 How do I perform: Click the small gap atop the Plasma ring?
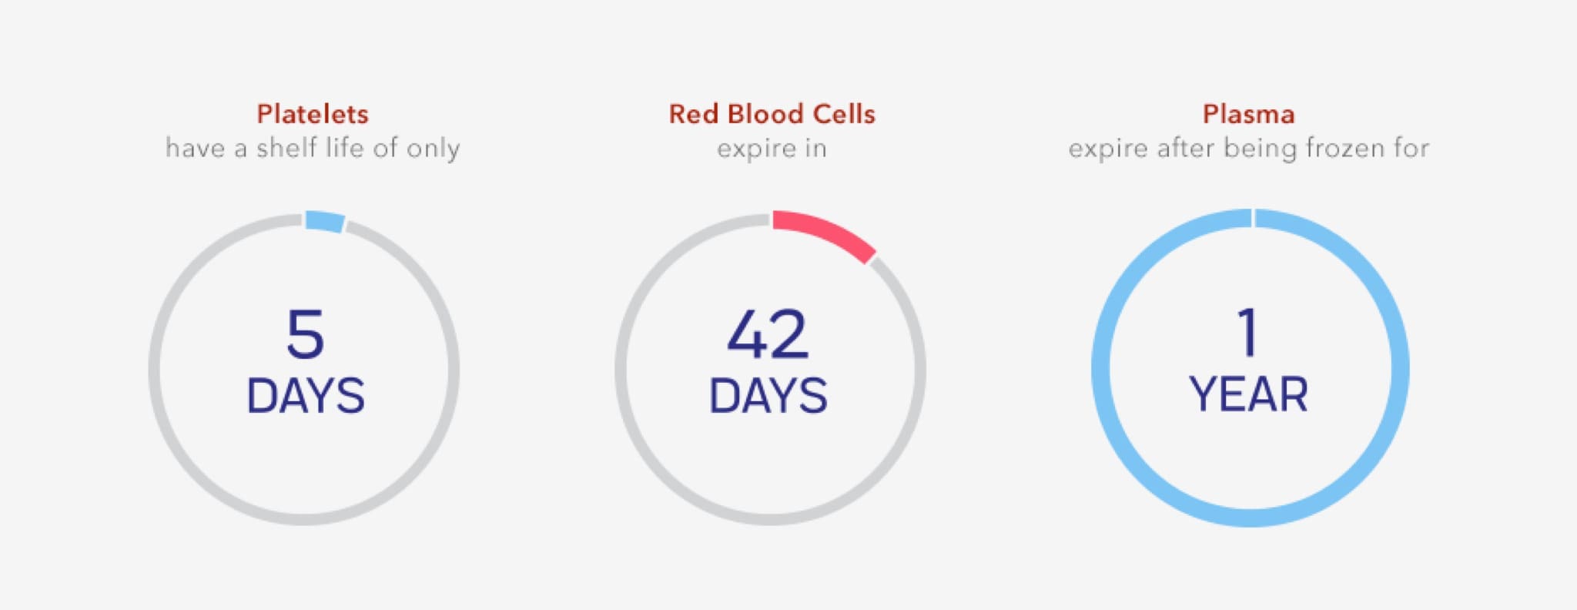(x=1253, y=218)
